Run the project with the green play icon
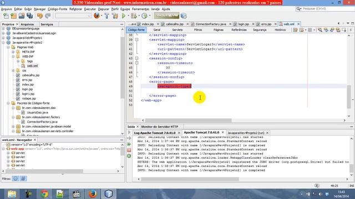Screen dimensions: 355x199 coord(124,16)
